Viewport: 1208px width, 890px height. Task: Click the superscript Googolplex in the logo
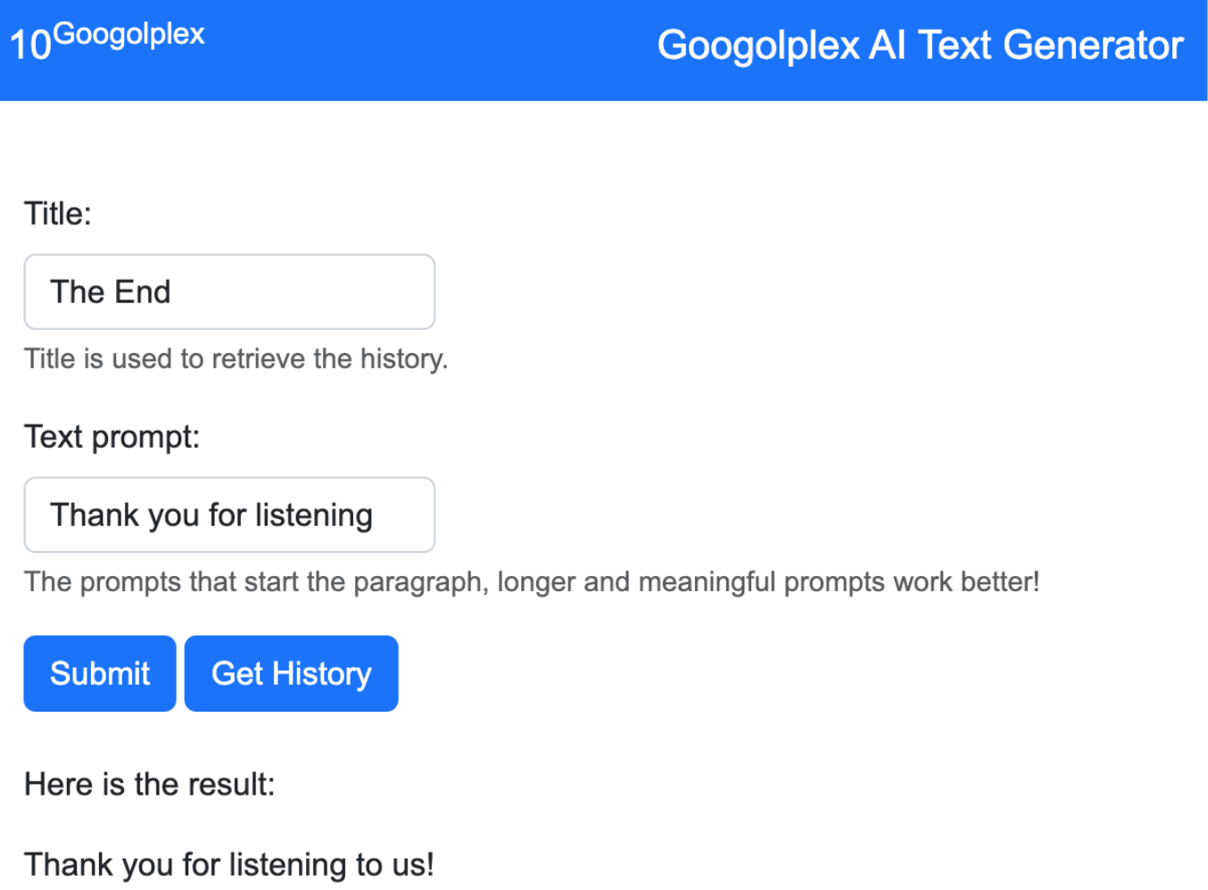pyautogui.click(x=129, y=34)
